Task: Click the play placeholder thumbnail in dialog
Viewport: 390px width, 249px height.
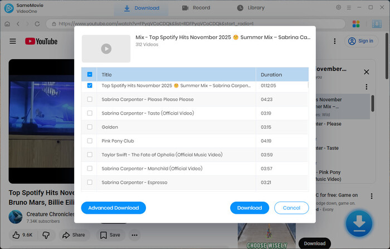Action: (x=106, y=49)
